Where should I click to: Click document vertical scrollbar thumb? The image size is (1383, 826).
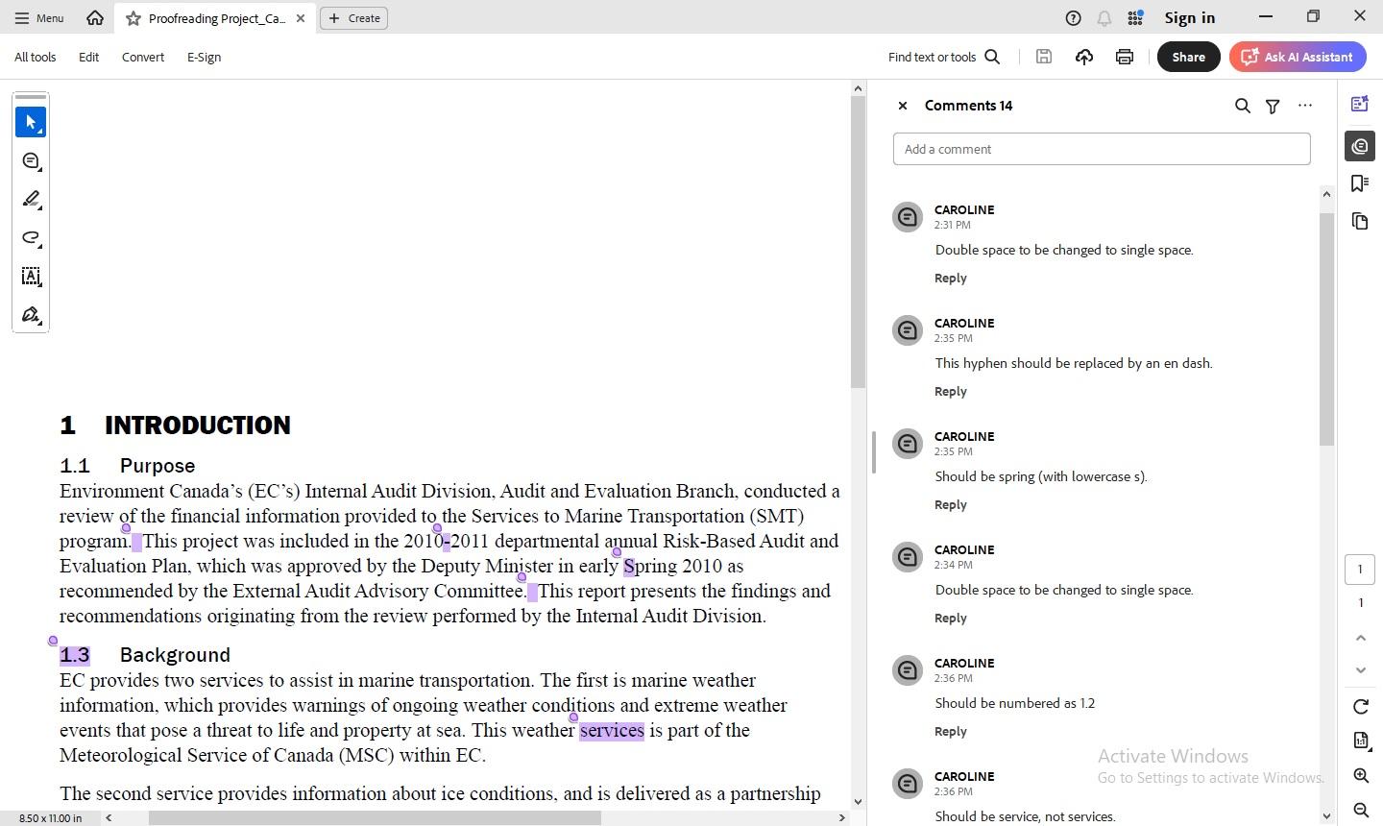click(858, 242)
